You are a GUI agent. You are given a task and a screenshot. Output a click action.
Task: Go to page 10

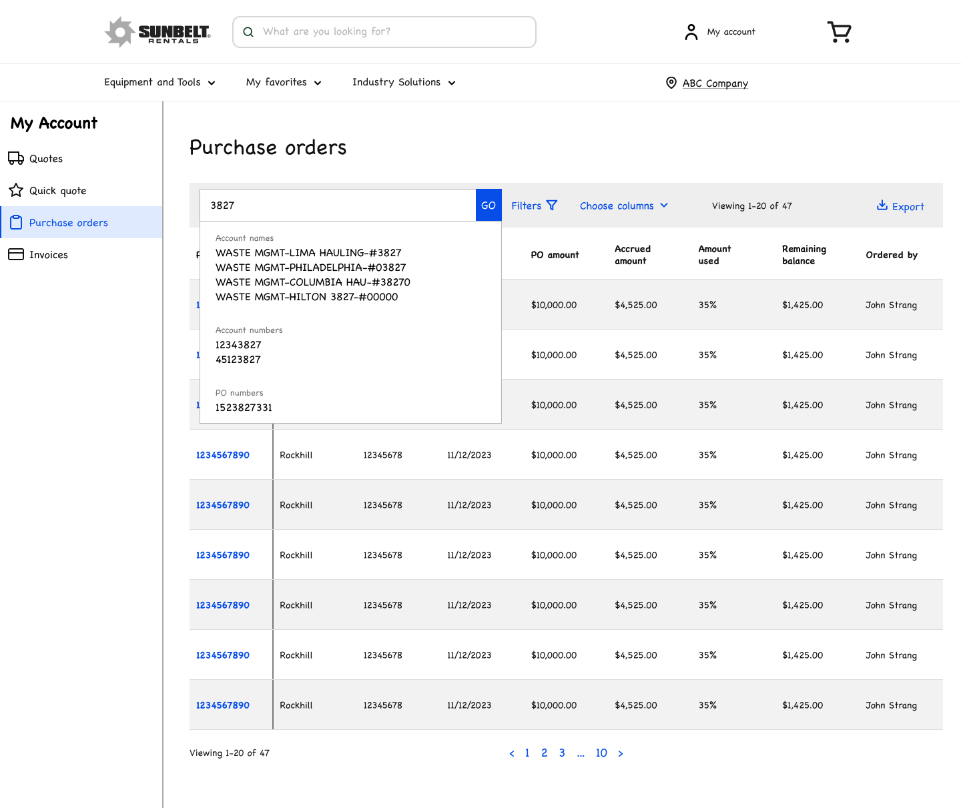tap(601, 753)
